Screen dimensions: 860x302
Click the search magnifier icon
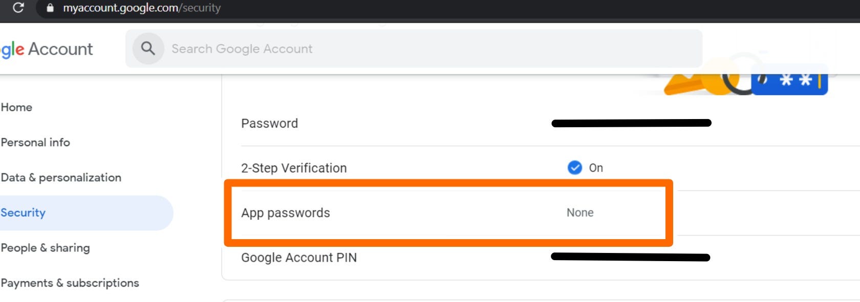(x=148, y=48)
